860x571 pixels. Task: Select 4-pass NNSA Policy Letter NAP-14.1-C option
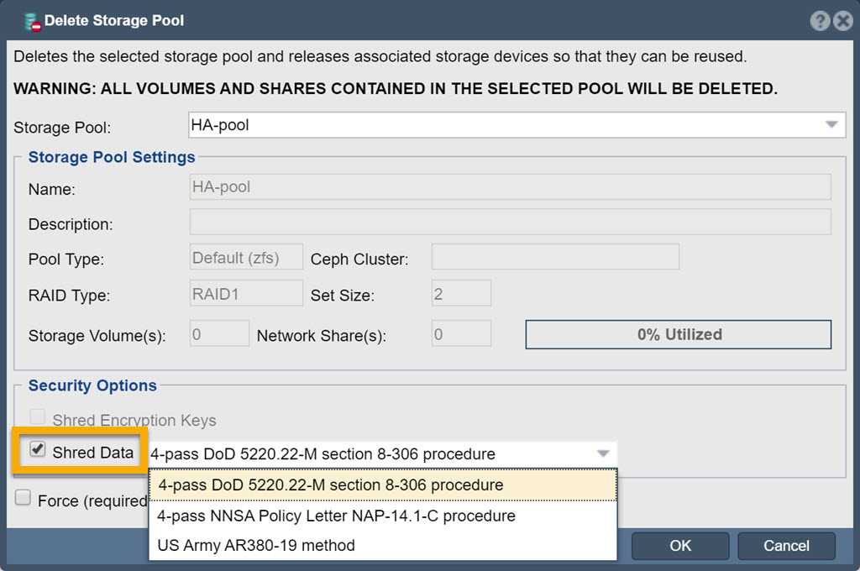383,516
